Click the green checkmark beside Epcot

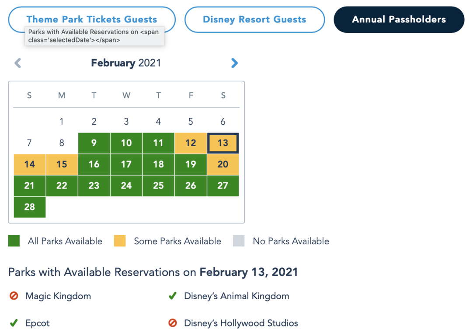(14, 323)
